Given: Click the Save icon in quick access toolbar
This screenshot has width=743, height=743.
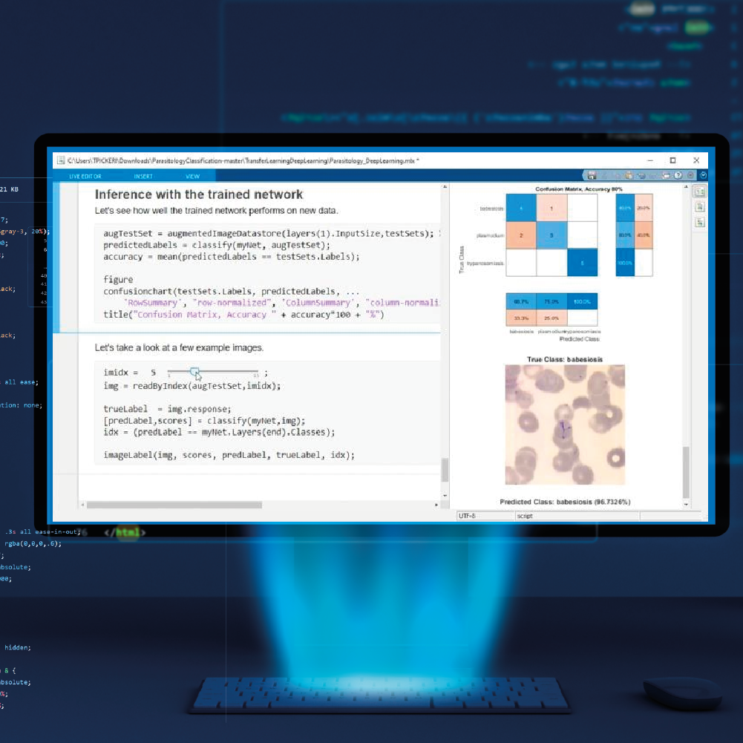Looking at the screenshot, I should point(592,176).
